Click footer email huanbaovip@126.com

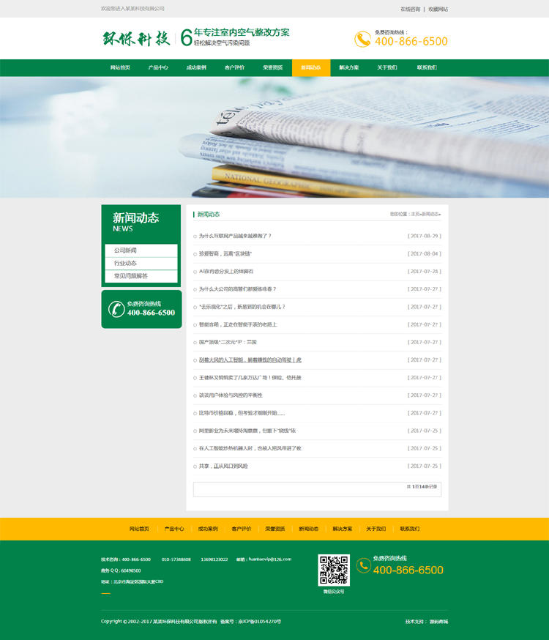point(270,559)
